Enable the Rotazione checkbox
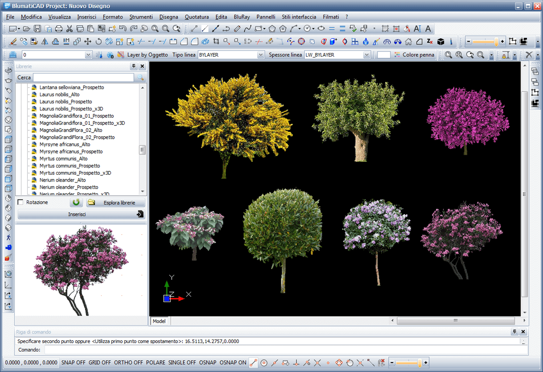Screen dimensions: 543x372 20,202
